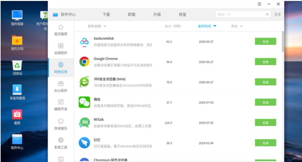
Task: Select 首页推荐 star icon in sidebar
Action: [61, 27]
